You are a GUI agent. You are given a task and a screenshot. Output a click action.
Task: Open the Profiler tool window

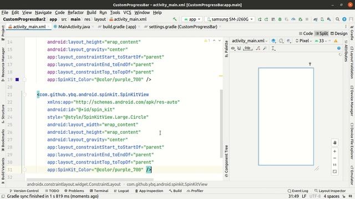click(195, 191)
